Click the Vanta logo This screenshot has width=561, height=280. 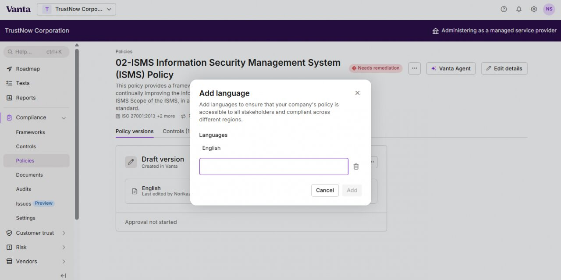coord(18,9)
